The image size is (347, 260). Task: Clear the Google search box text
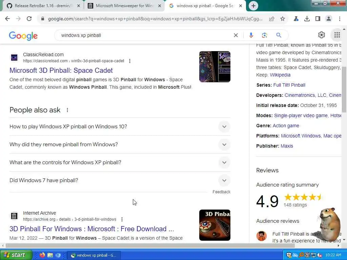click(236, 35)
